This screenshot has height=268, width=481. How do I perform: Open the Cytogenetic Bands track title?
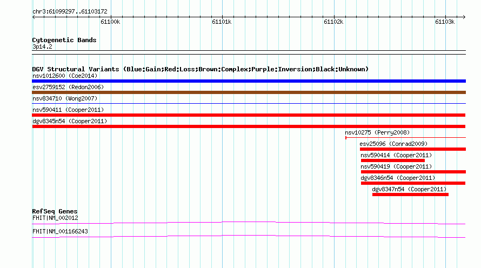coord(64,40)
